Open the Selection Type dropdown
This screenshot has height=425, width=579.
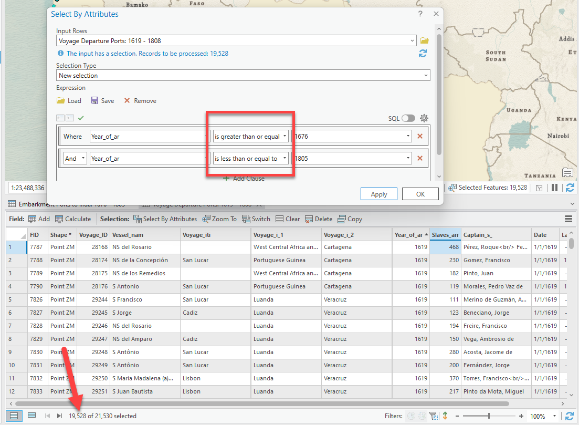(x=243, y=76)
